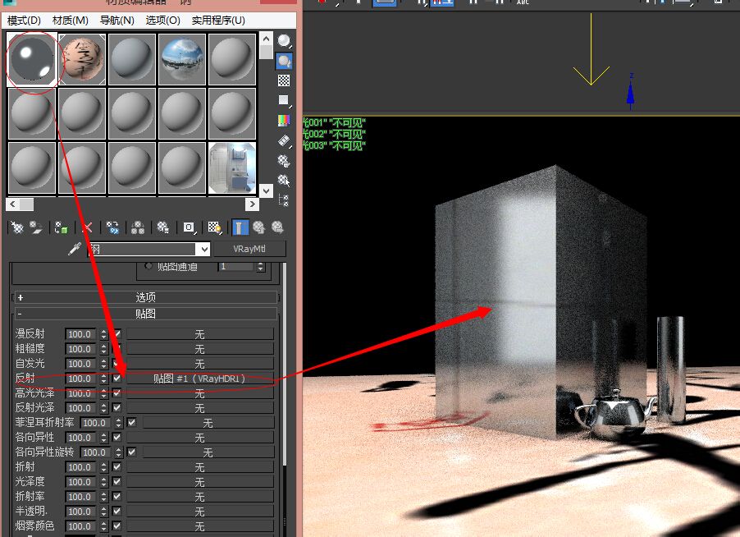
Task: Click the horizontal sample slots scrollbar thumb
Action: click(26, 204)
